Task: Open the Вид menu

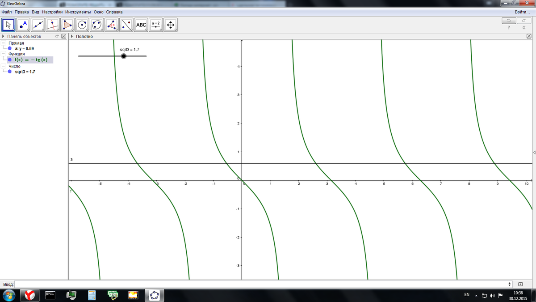Action: pos(36,12)
